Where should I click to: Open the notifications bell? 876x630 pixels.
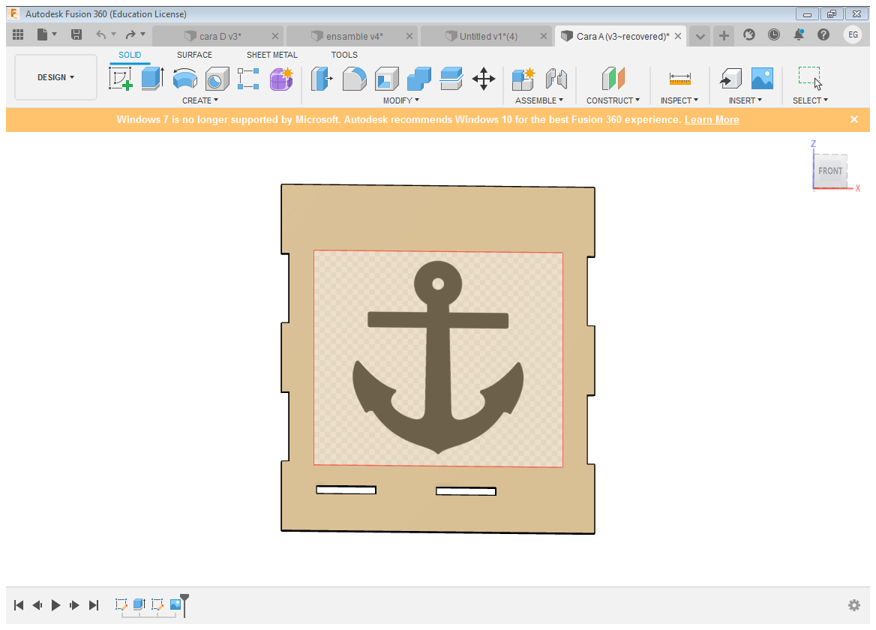(x=799, y=35)
